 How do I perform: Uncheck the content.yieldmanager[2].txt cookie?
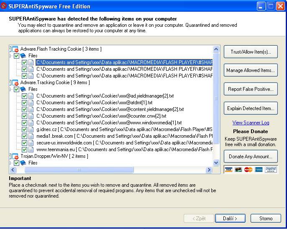24,109
